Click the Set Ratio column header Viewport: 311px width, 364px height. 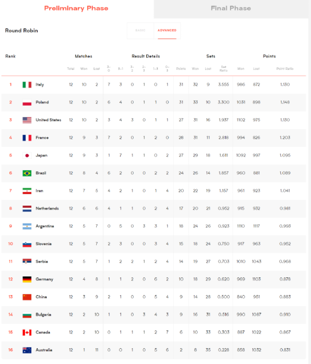click(x=224, y=69)
